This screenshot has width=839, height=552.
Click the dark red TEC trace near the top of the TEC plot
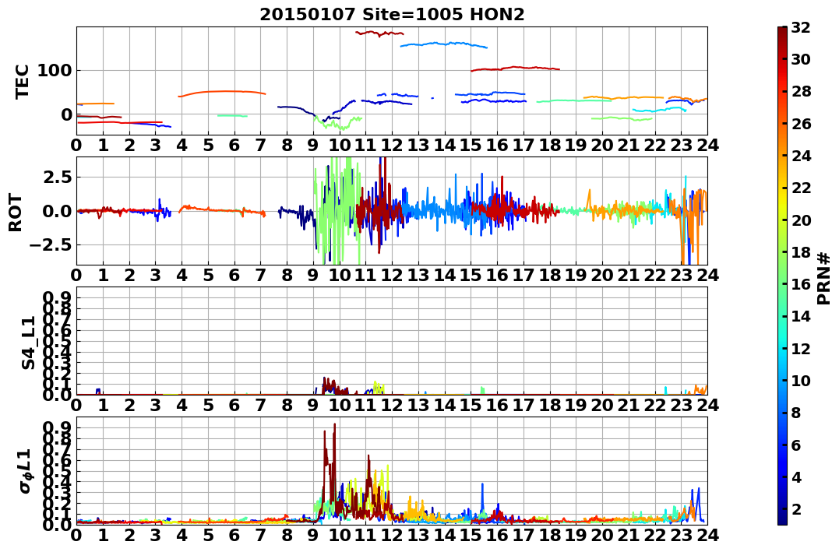tap(379, 33)
